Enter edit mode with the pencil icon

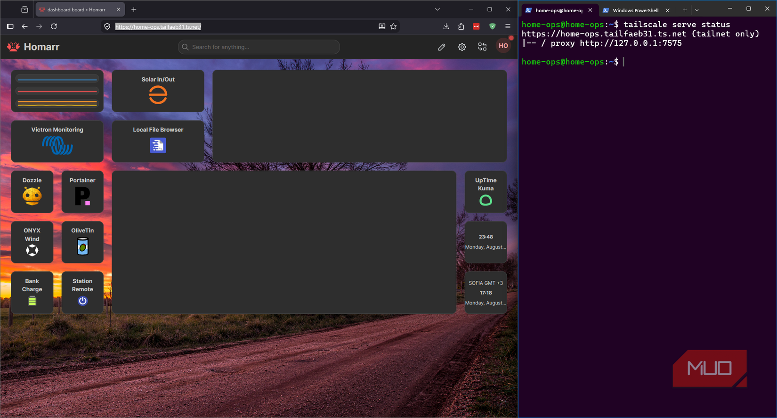[x=442, y=47]
